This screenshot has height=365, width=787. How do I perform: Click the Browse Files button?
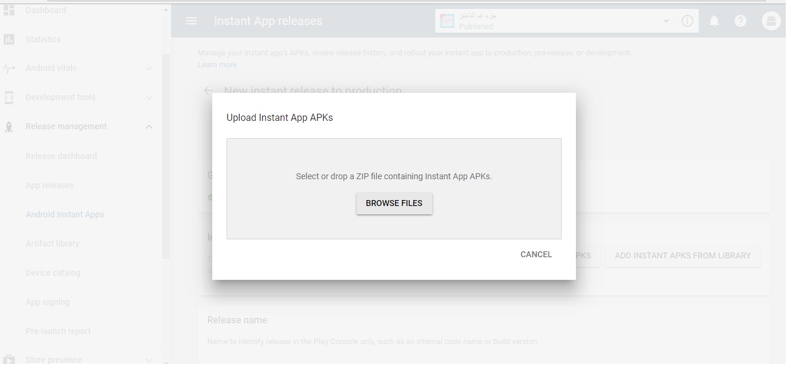[394, 203]
